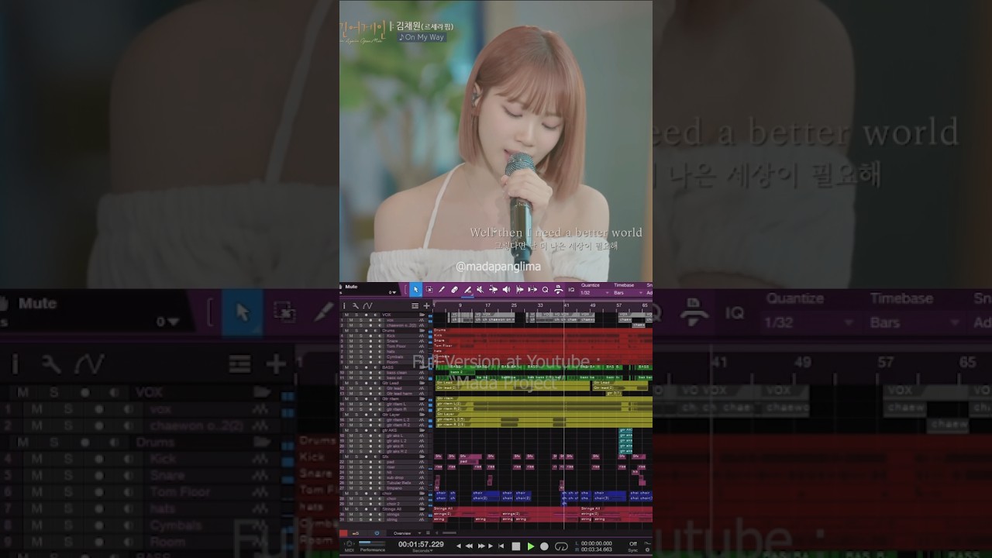This screenshot has height=558, width=992.
Task: Mute the Strings All folder
Action: pos(346,509)
